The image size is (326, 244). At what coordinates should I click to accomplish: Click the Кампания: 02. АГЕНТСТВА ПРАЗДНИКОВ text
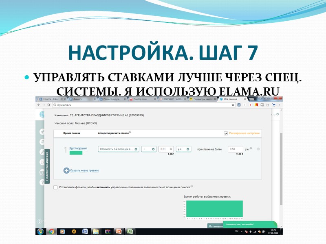(x=99, y=115)
